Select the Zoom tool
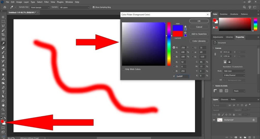Image resolution: width=260 pixels, height=139 pixels. click(3, 110)
